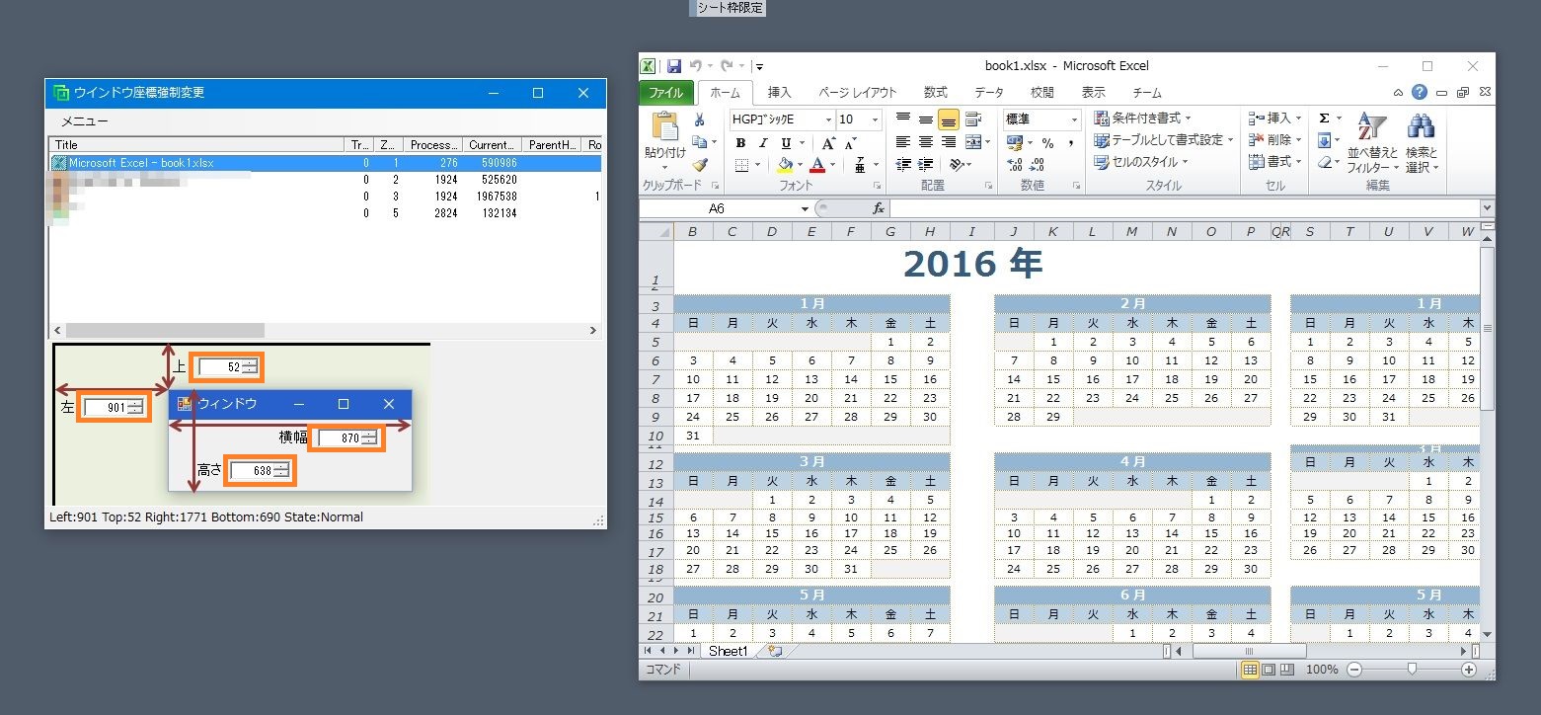
Task: Toggle Underline formatting
Action: 786,143
